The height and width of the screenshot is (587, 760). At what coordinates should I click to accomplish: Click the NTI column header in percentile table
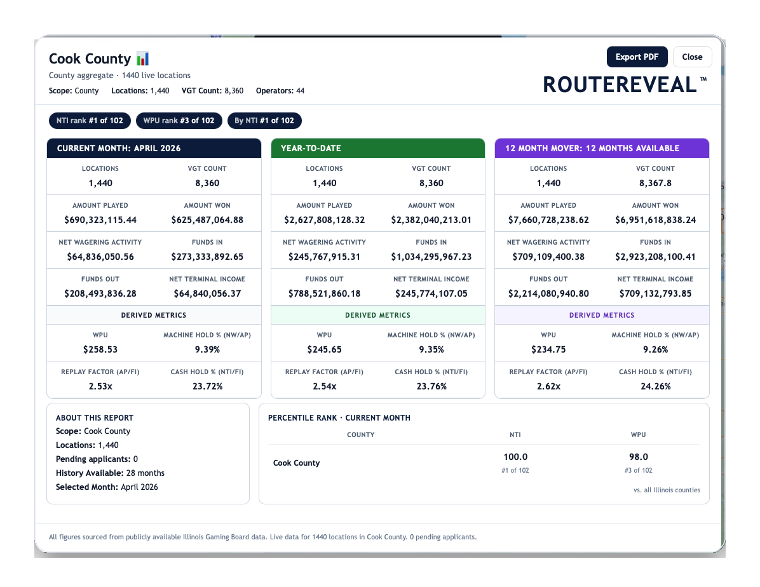click(x=515, y=435)
